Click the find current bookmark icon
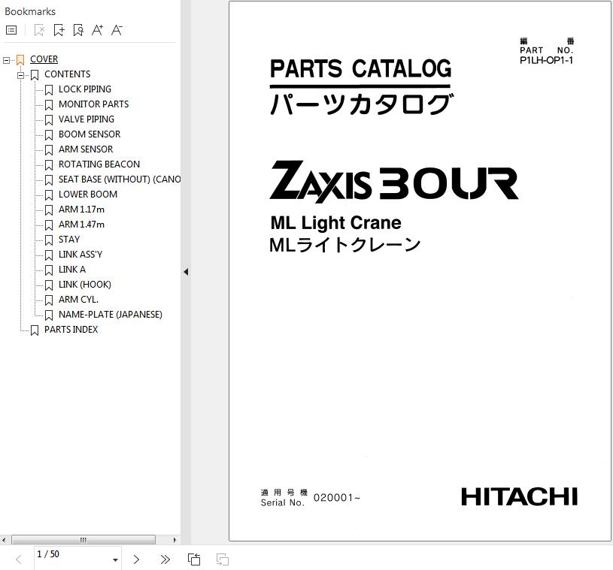This screenshot has height=570, width=613. [x=78, y=30]
